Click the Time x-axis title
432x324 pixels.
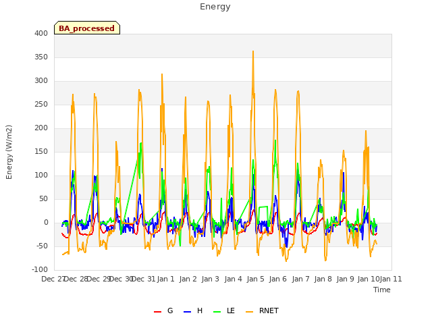(x=382, y=290)
